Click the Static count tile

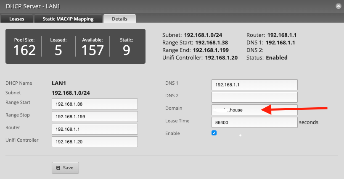[127, 46]
